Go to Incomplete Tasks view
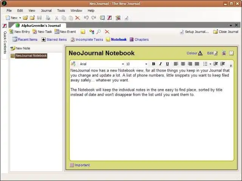The image size is (242, 181). (x=87, y=40)
